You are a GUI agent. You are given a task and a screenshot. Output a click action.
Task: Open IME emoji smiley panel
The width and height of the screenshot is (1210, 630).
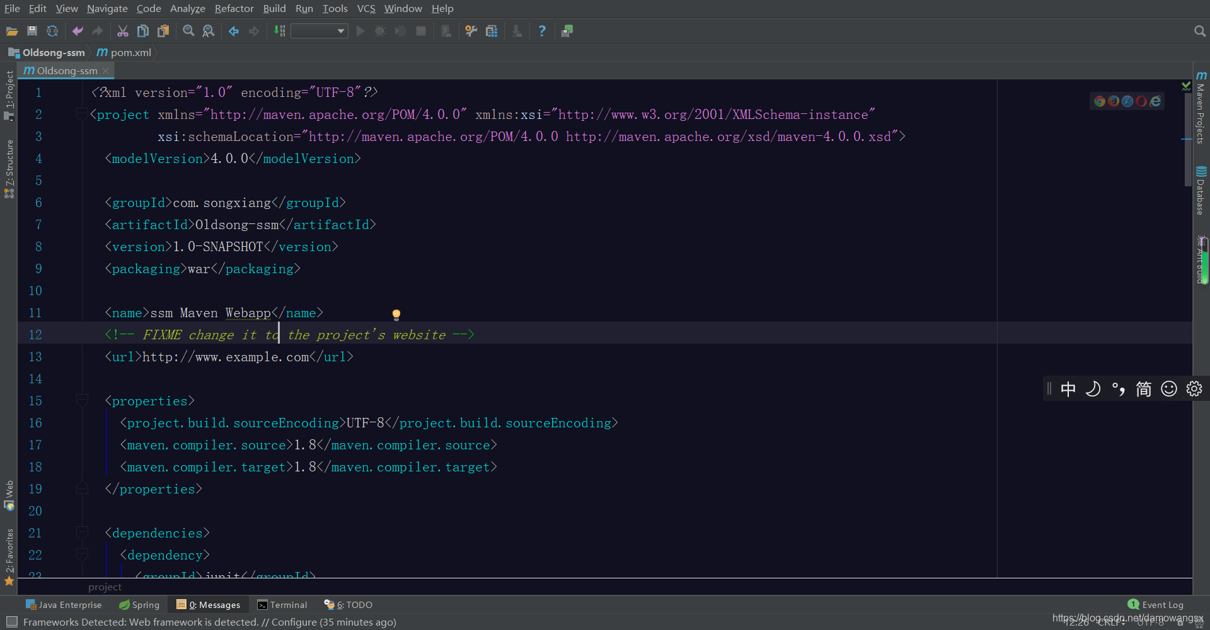(x=1169, y=389)
